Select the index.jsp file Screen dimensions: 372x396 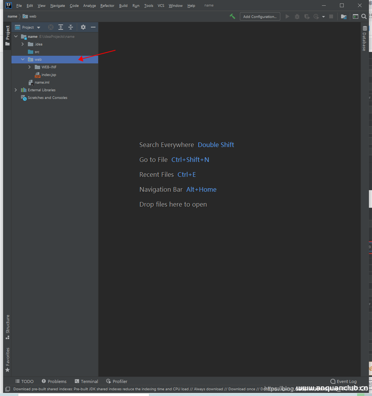[49, 75]
